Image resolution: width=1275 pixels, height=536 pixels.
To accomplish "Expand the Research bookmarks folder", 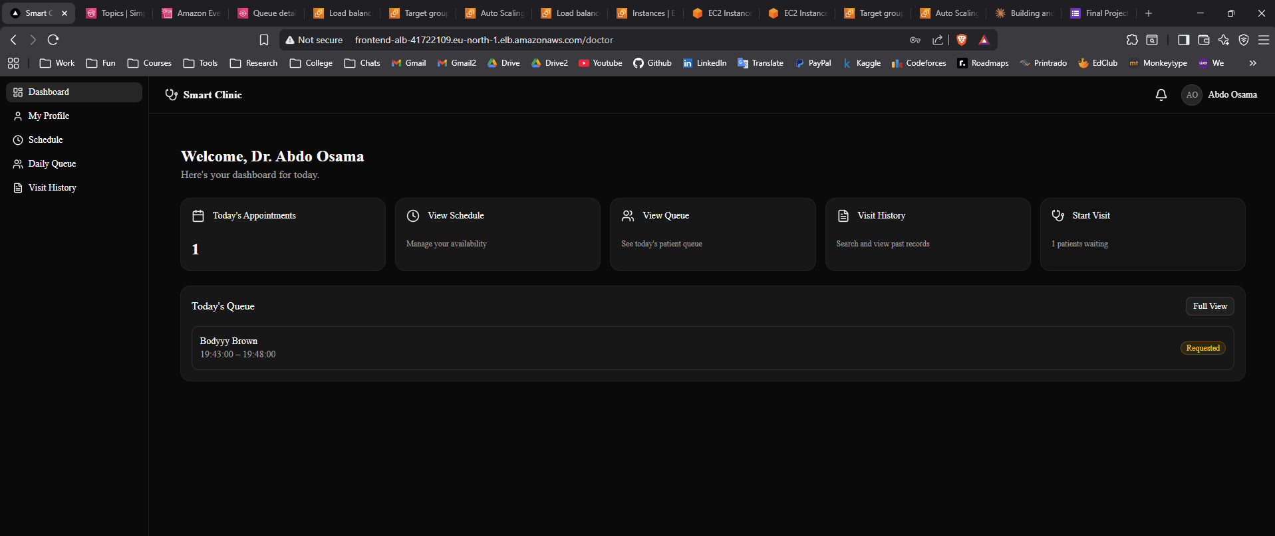I will [x=253, y=63].
